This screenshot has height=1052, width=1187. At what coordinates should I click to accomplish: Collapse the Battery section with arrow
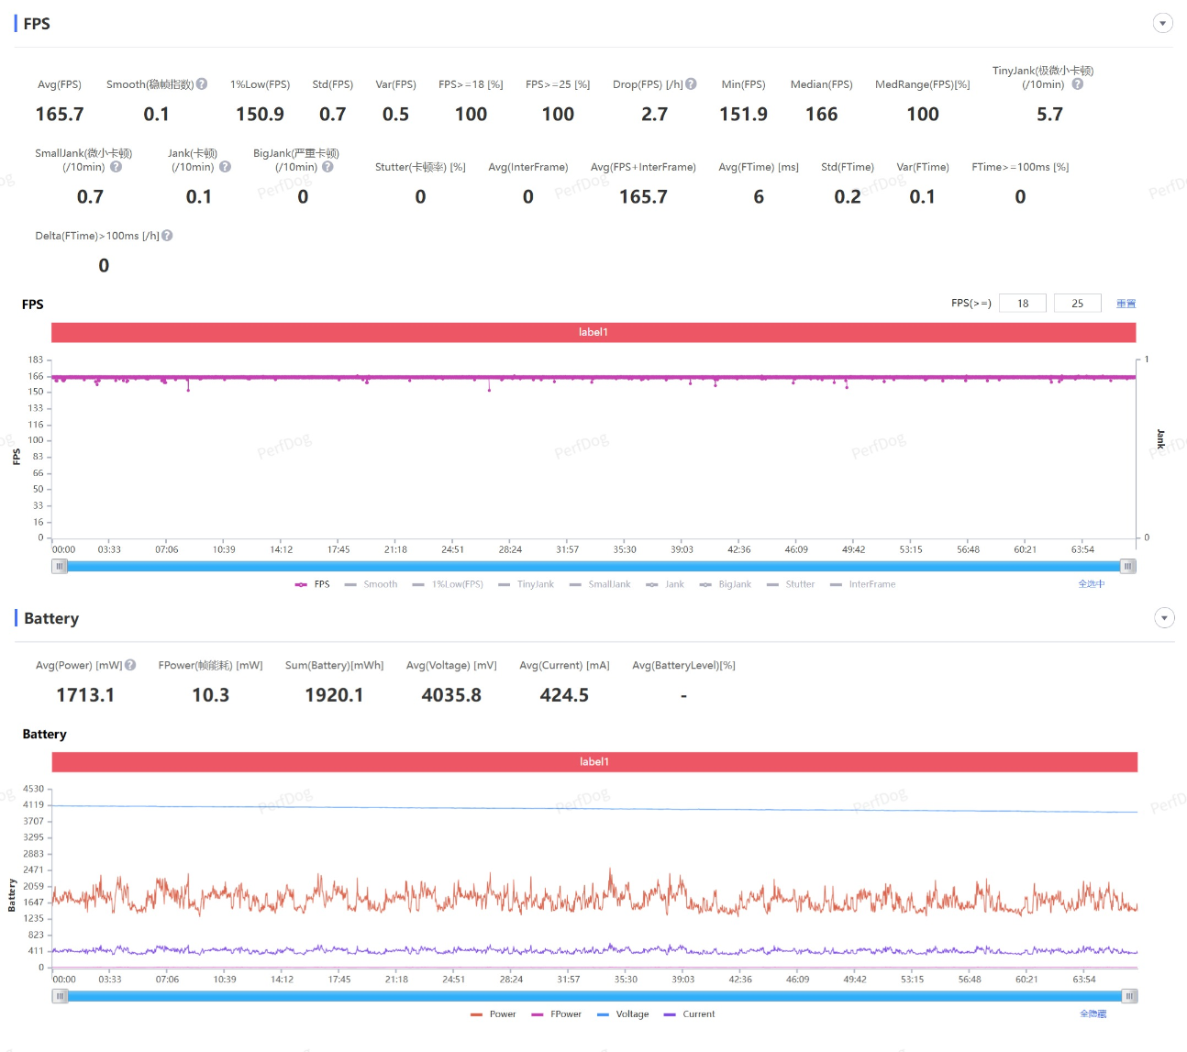[x=1163, y=618]
